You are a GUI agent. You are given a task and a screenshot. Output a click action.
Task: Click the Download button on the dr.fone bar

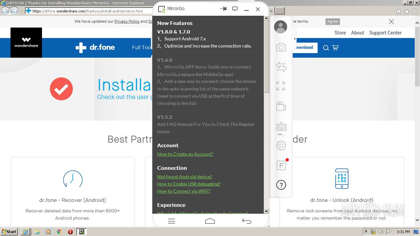[x=304, y=48]
